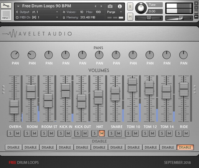Click the minus volume icon in header

click(167, 18)
